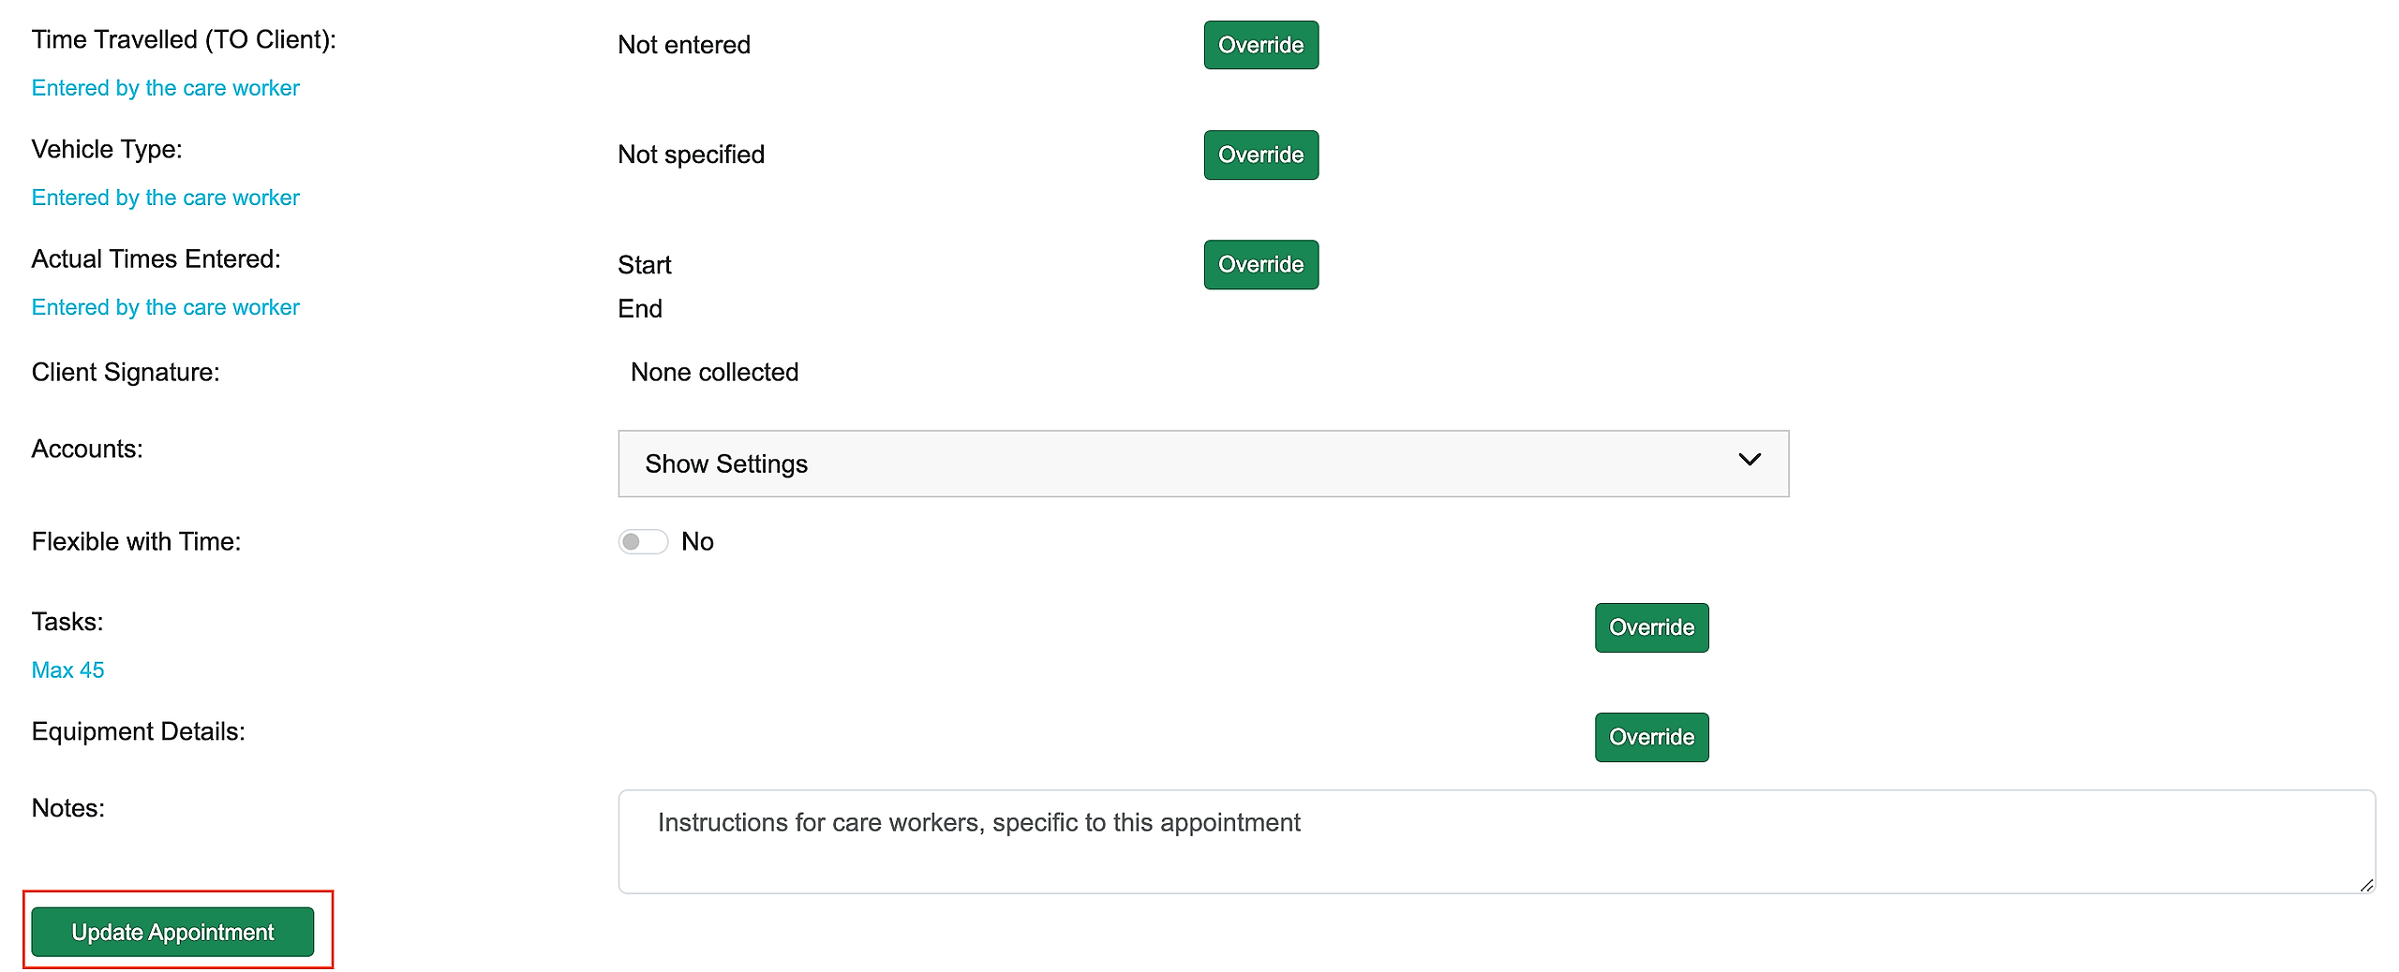Grab the Notes textarea resize handle
The height and width of the screenshot is (972, 2399).
(x=2366, y=885)
